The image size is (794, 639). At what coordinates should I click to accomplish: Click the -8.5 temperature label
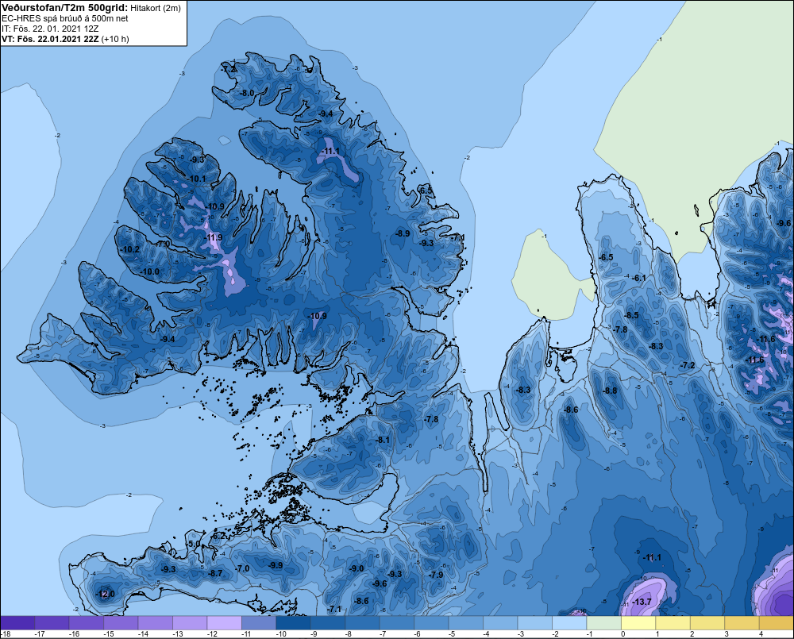pos(631,315)
